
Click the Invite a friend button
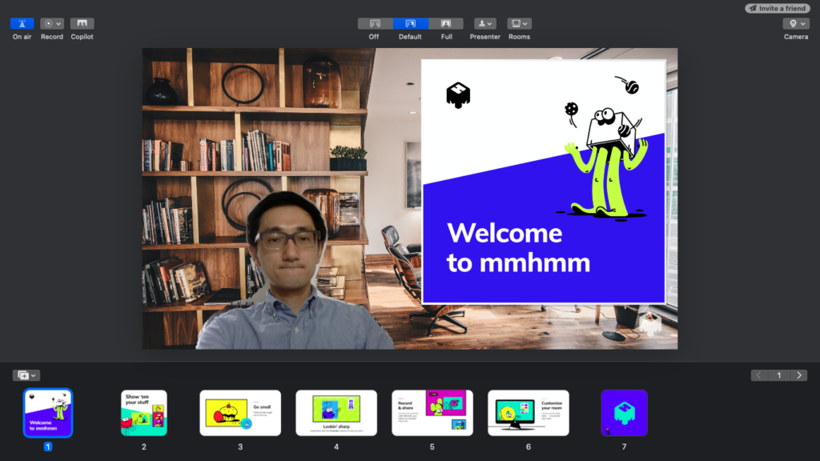pyautogui.click(x=776, y=8)
